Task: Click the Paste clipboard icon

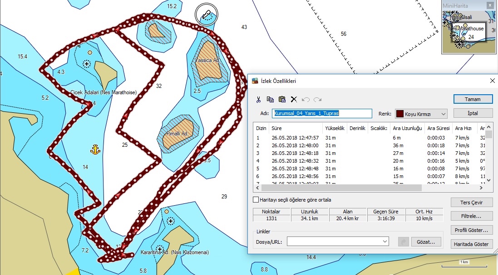Action: point(282,100)
